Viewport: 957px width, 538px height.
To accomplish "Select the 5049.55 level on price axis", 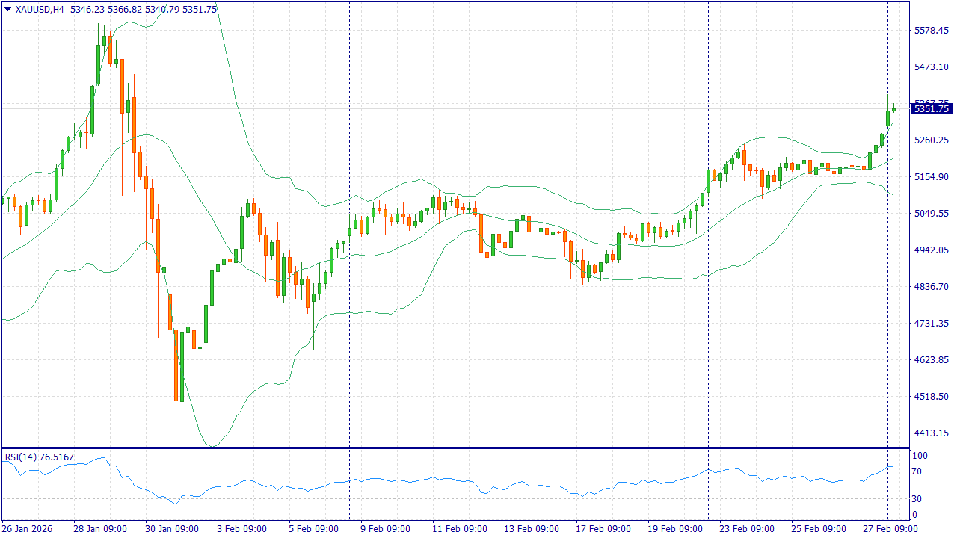I will [931, 214].
